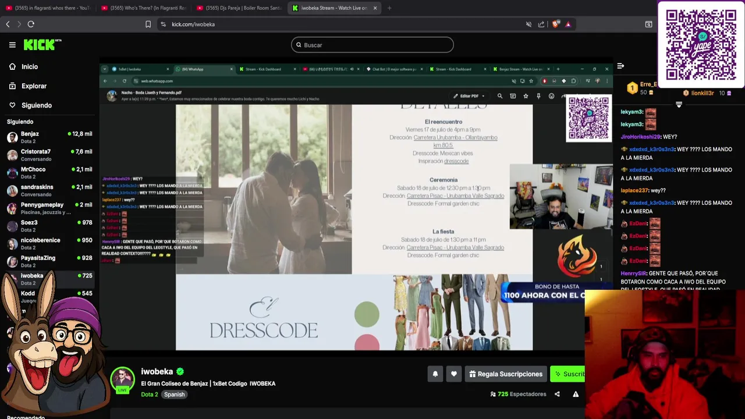This screenshot has height=419, width=745.
Task: Switch to the 'Djs Pareja | Boiler Room' tab
Action: [239, 8]
